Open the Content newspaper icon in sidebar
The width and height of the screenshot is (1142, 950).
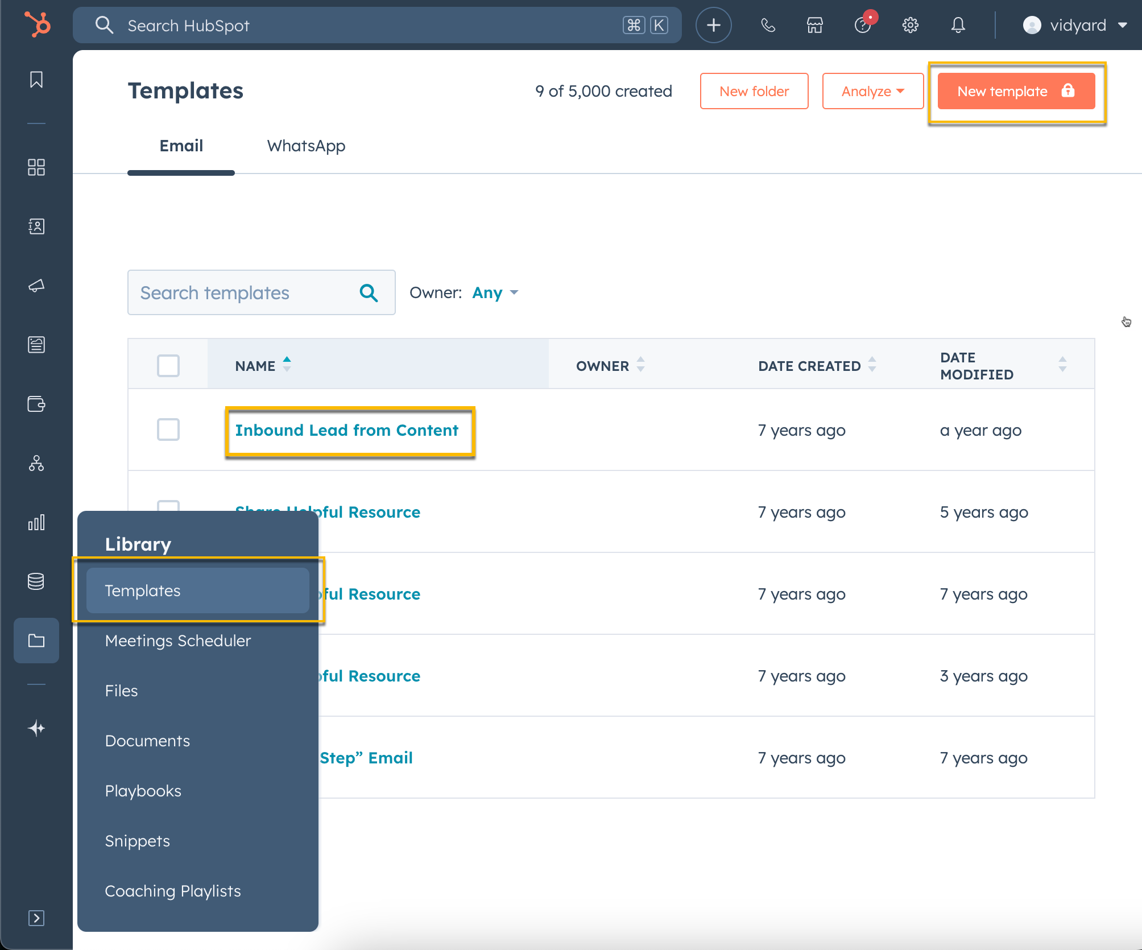click(x=36, y=345)
